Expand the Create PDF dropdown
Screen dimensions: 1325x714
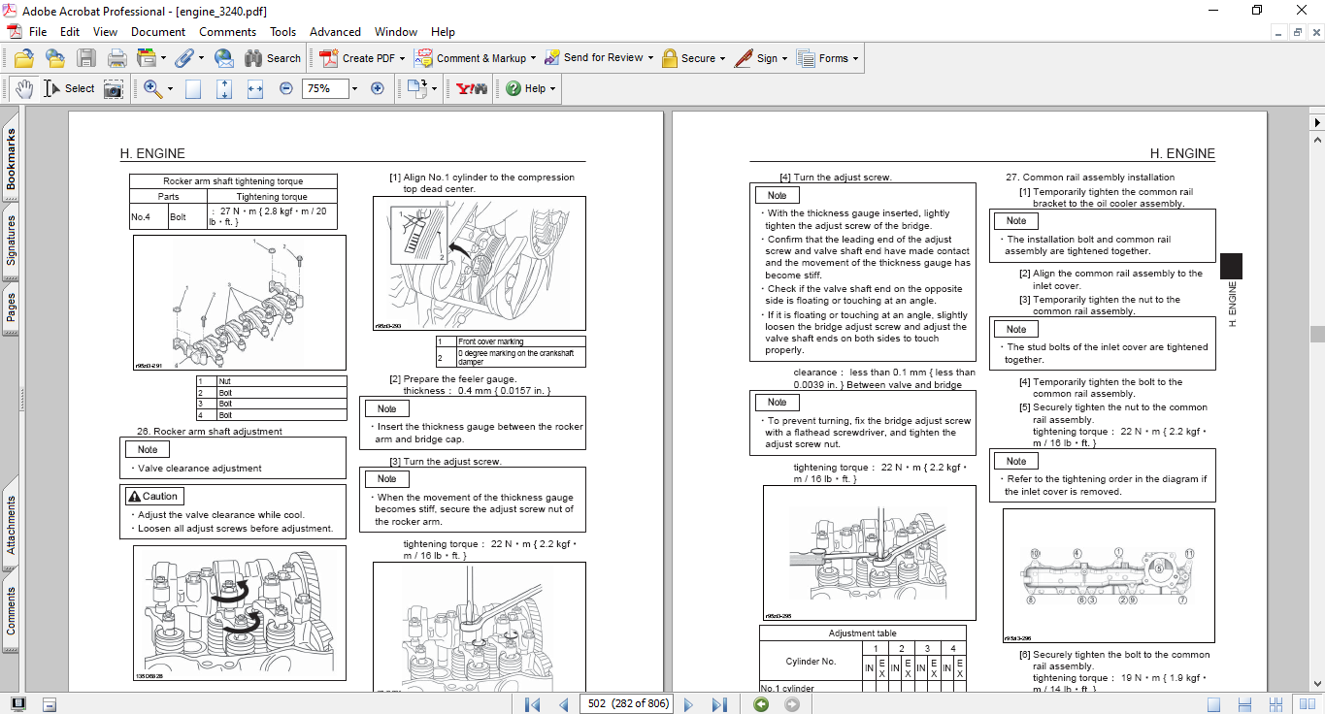coord(402,58)
